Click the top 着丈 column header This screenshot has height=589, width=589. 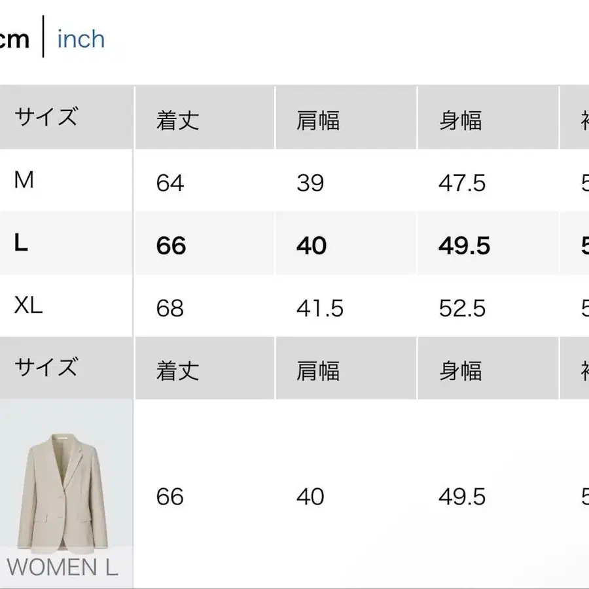(177, 120)
